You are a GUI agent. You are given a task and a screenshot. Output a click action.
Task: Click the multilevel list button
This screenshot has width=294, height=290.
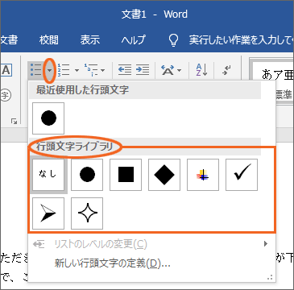click(91, 70)
